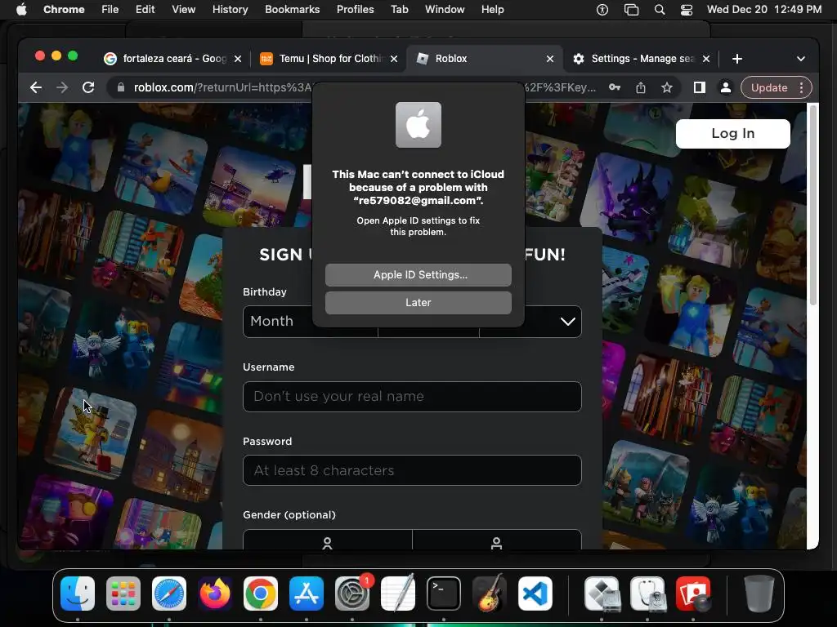Open TextEdit from the dock

point(398,594)
